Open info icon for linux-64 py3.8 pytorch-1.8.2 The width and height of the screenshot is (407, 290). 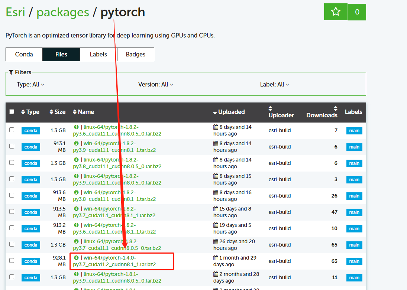tap(76, 160)
